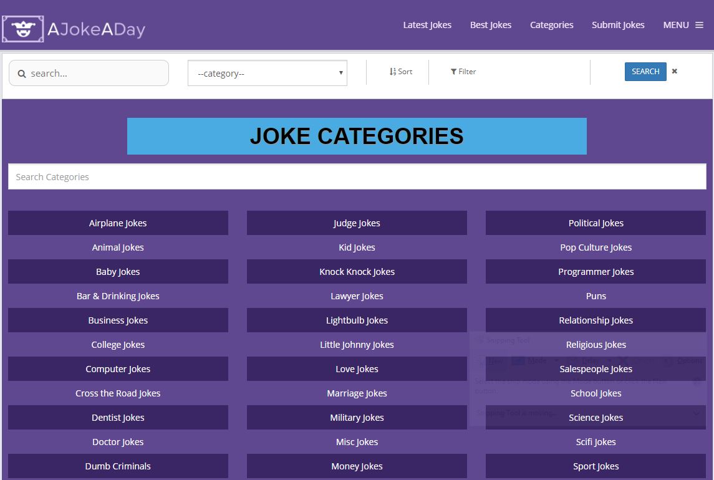Go to the "Submit Jokes" page
Viewport: 714px width, 480px height.
[x=618, y=25]
